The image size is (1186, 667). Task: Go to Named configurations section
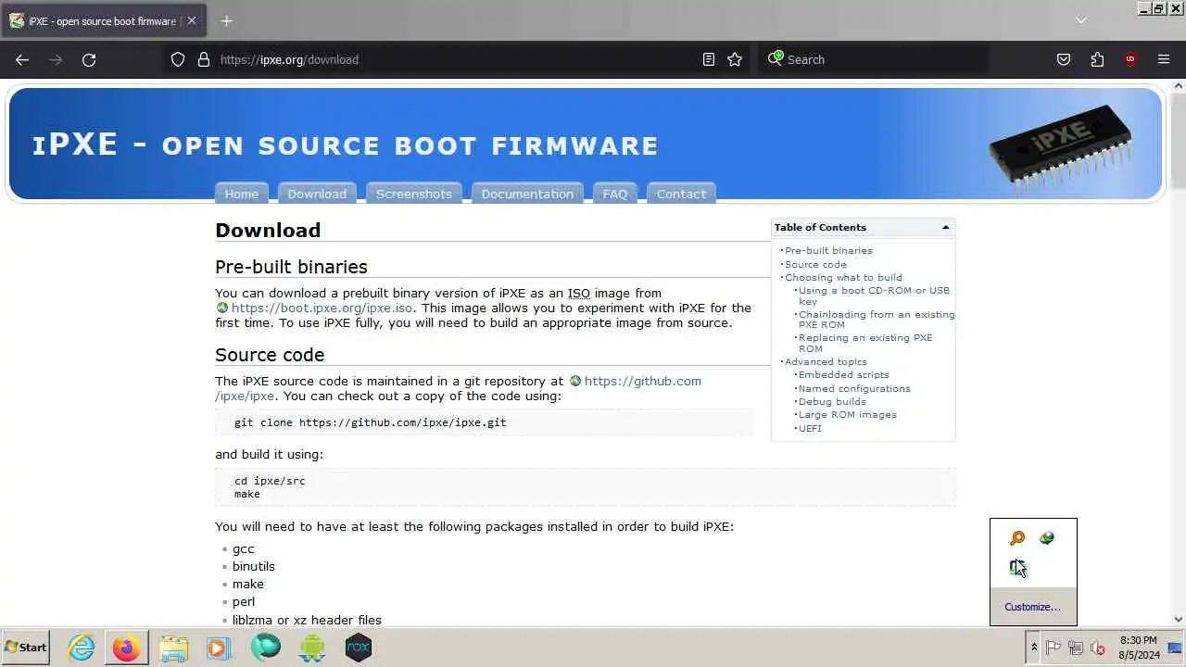[x=854, y=388]
